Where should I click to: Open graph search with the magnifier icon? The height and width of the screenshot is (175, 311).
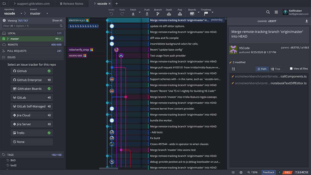(x=268, y=12)
